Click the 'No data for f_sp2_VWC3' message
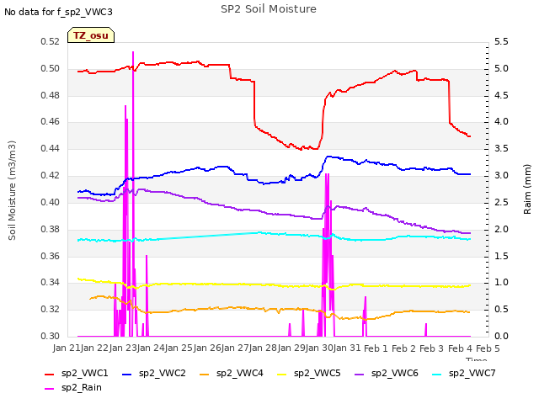This screenshot has width=539, height=404. click(58, 12)
